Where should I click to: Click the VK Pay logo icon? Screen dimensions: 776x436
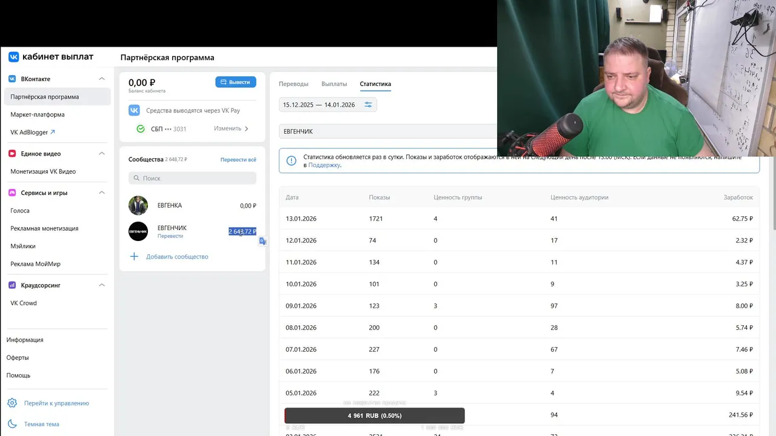135,111
